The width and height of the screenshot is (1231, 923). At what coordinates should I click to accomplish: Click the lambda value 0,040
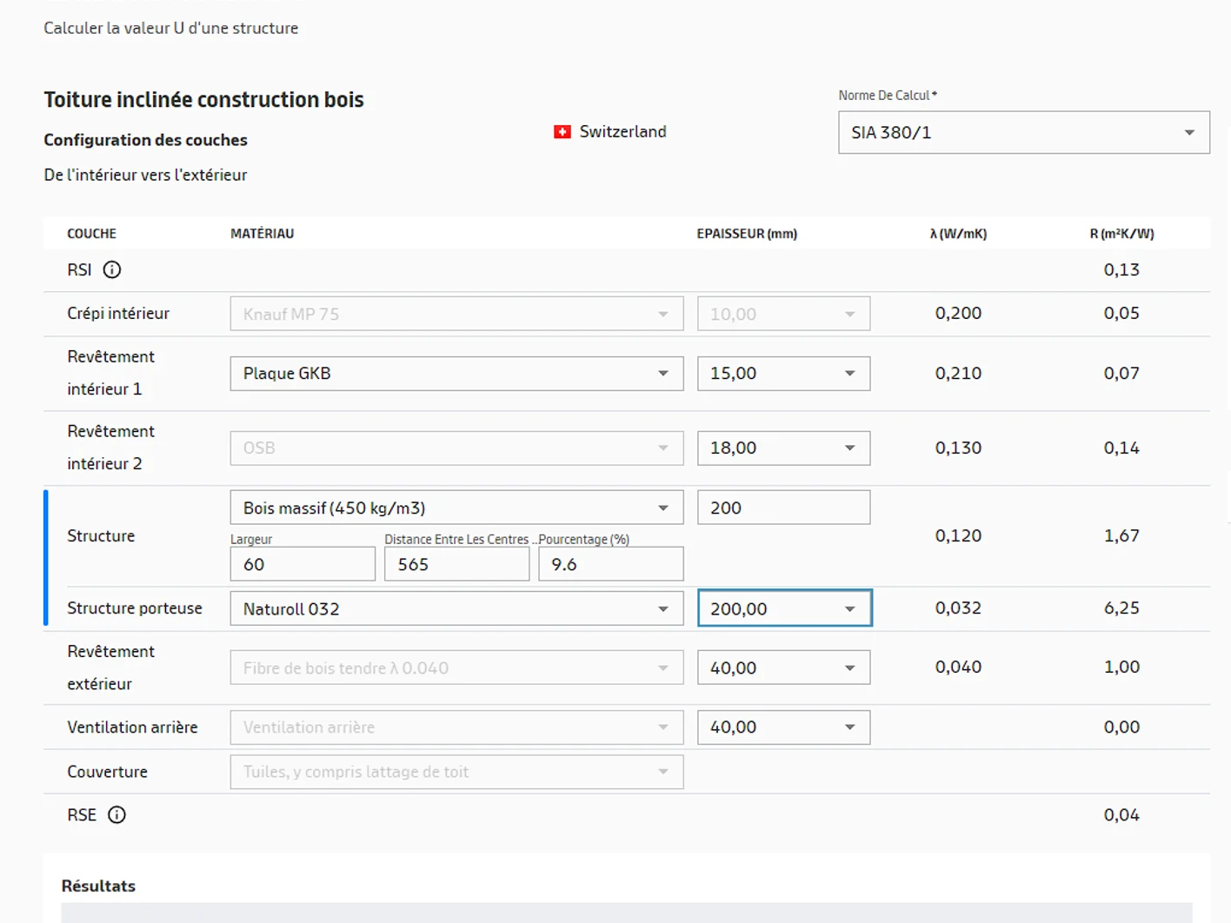pyautogui.click(x=958, y=667)
